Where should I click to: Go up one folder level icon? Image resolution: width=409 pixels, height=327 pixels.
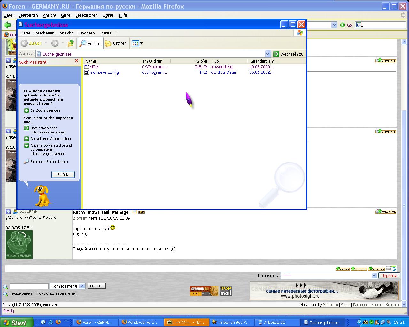click(71, 43)
